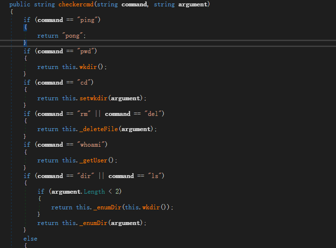Click the else keyword near the bottom
Image resolution: width=336 pixels, height=248 pixels.
pyautogui.click(x=30, y=239)
